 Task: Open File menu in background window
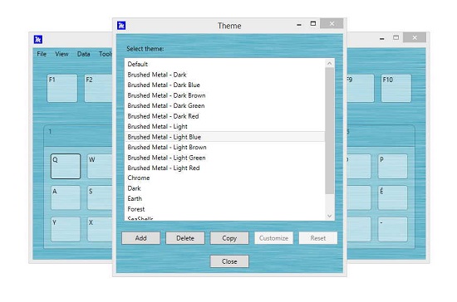click(42, 54)
